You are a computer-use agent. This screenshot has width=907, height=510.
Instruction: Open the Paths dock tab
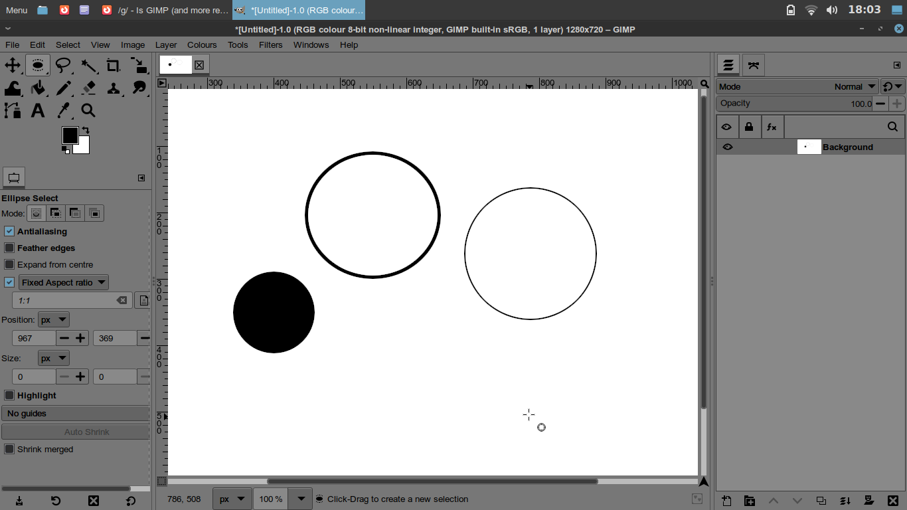click(753, 65)
